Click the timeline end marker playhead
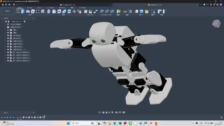Image resolution: width=224 pixels, height=126 pixels. click(44, 117)
